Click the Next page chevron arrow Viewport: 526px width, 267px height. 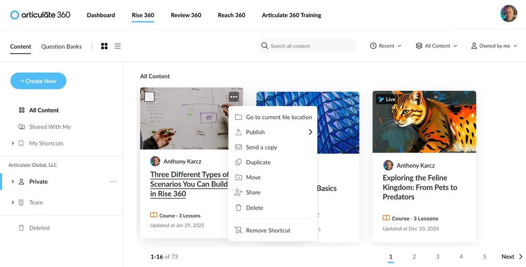coord(521,256)
